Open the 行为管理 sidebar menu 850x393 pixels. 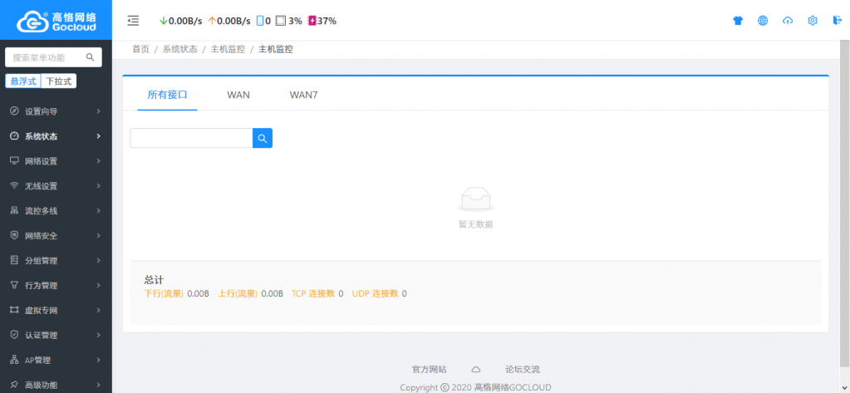(x=56, y=286)
